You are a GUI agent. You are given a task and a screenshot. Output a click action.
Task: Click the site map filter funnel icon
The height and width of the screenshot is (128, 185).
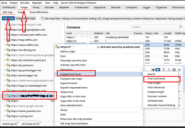(42, 18)
